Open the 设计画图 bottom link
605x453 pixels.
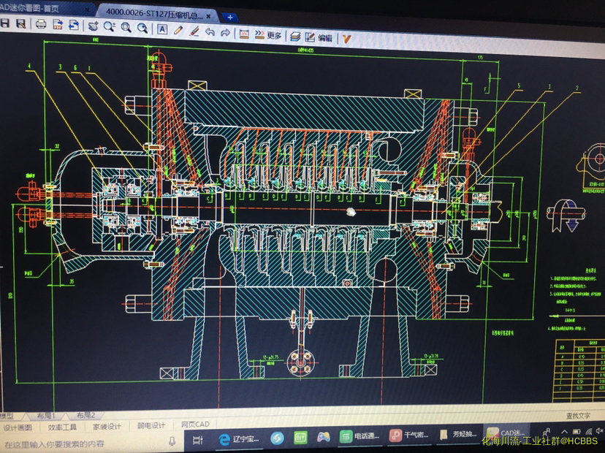18,427
